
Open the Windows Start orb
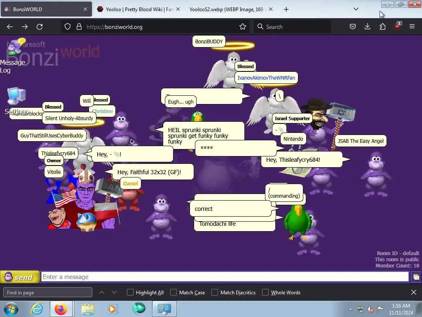click(11, 309)
